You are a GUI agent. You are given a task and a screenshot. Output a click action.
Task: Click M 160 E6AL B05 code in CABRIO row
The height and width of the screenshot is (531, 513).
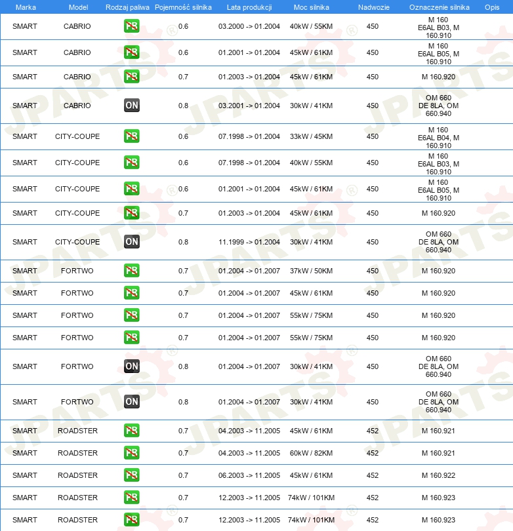tap(438, 54)
